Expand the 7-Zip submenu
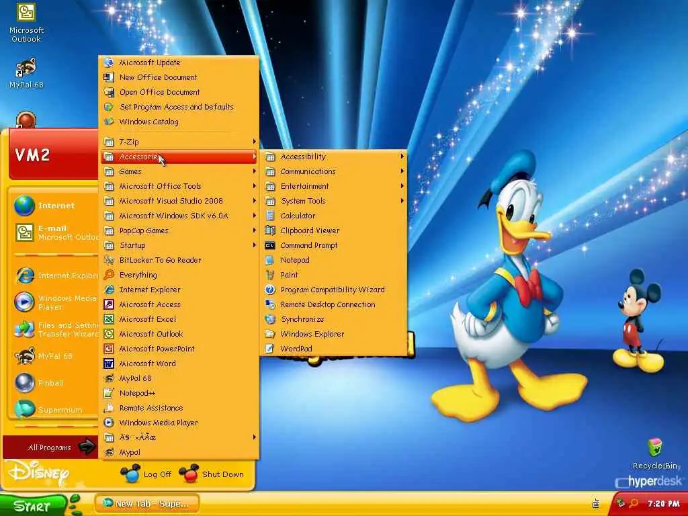688x516 pixels. (x=179, y=142)
